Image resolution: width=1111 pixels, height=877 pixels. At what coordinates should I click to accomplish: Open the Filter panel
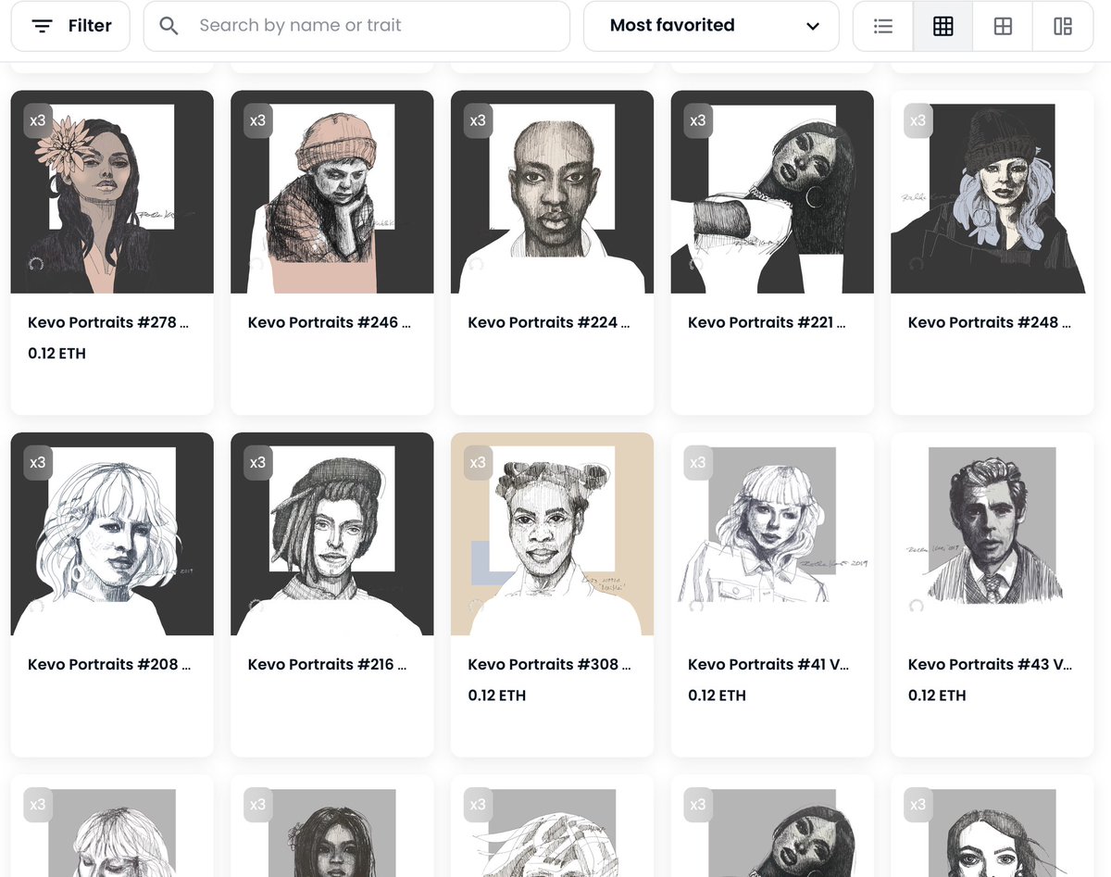tap(70, 26)
